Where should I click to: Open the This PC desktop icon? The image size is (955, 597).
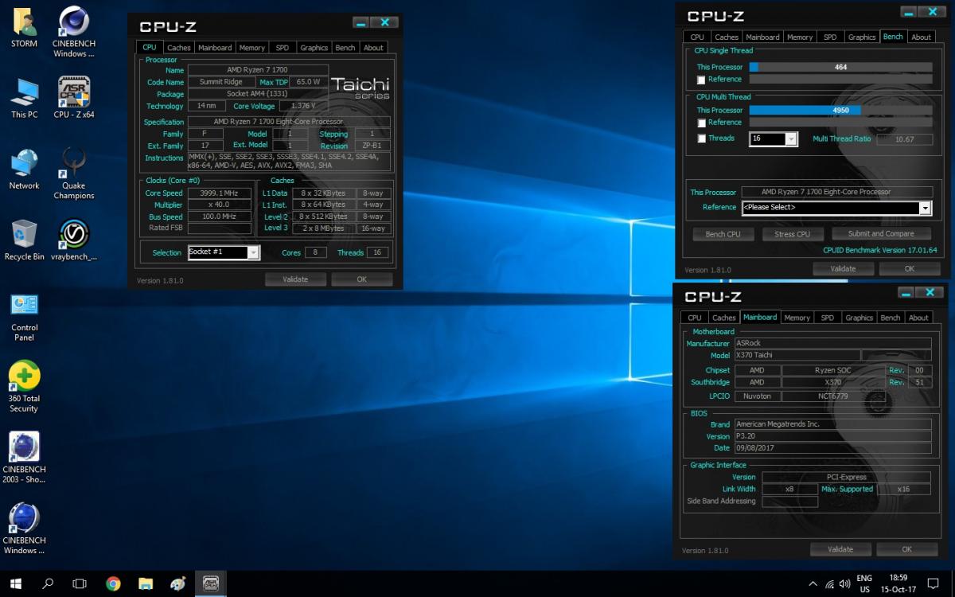click(x=24, y=98)
